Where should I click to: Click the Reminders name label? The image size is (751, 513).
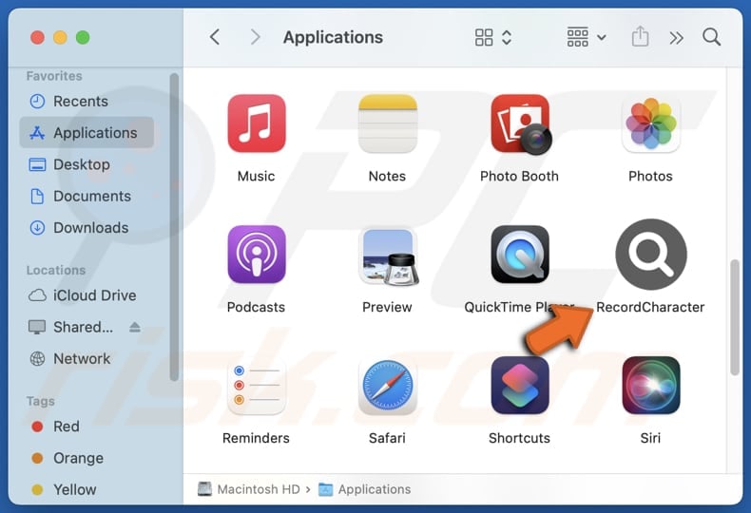point(257,438)
